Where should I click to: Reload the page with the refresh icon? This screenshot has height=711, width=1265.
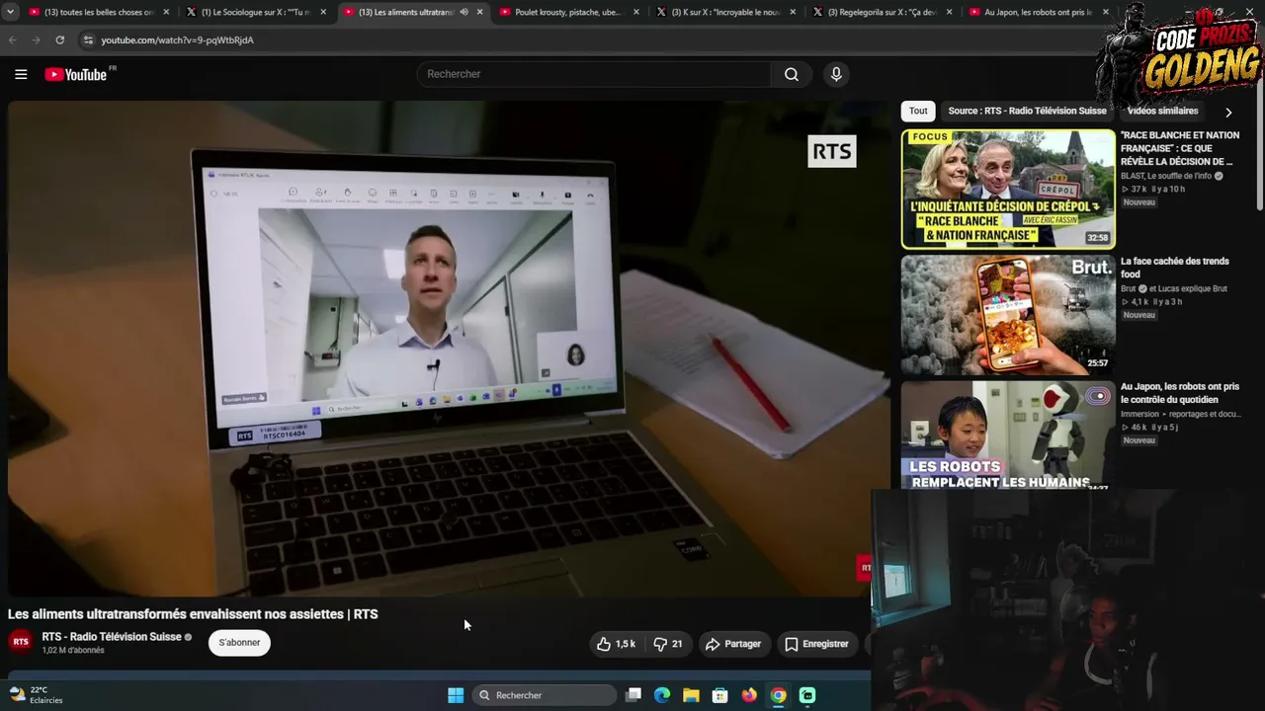59,39
